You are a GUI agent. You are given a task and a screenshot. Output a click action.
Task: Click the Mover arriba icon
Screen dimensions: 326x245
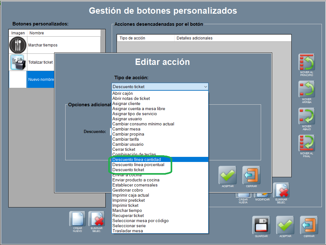tap(307, 89)
